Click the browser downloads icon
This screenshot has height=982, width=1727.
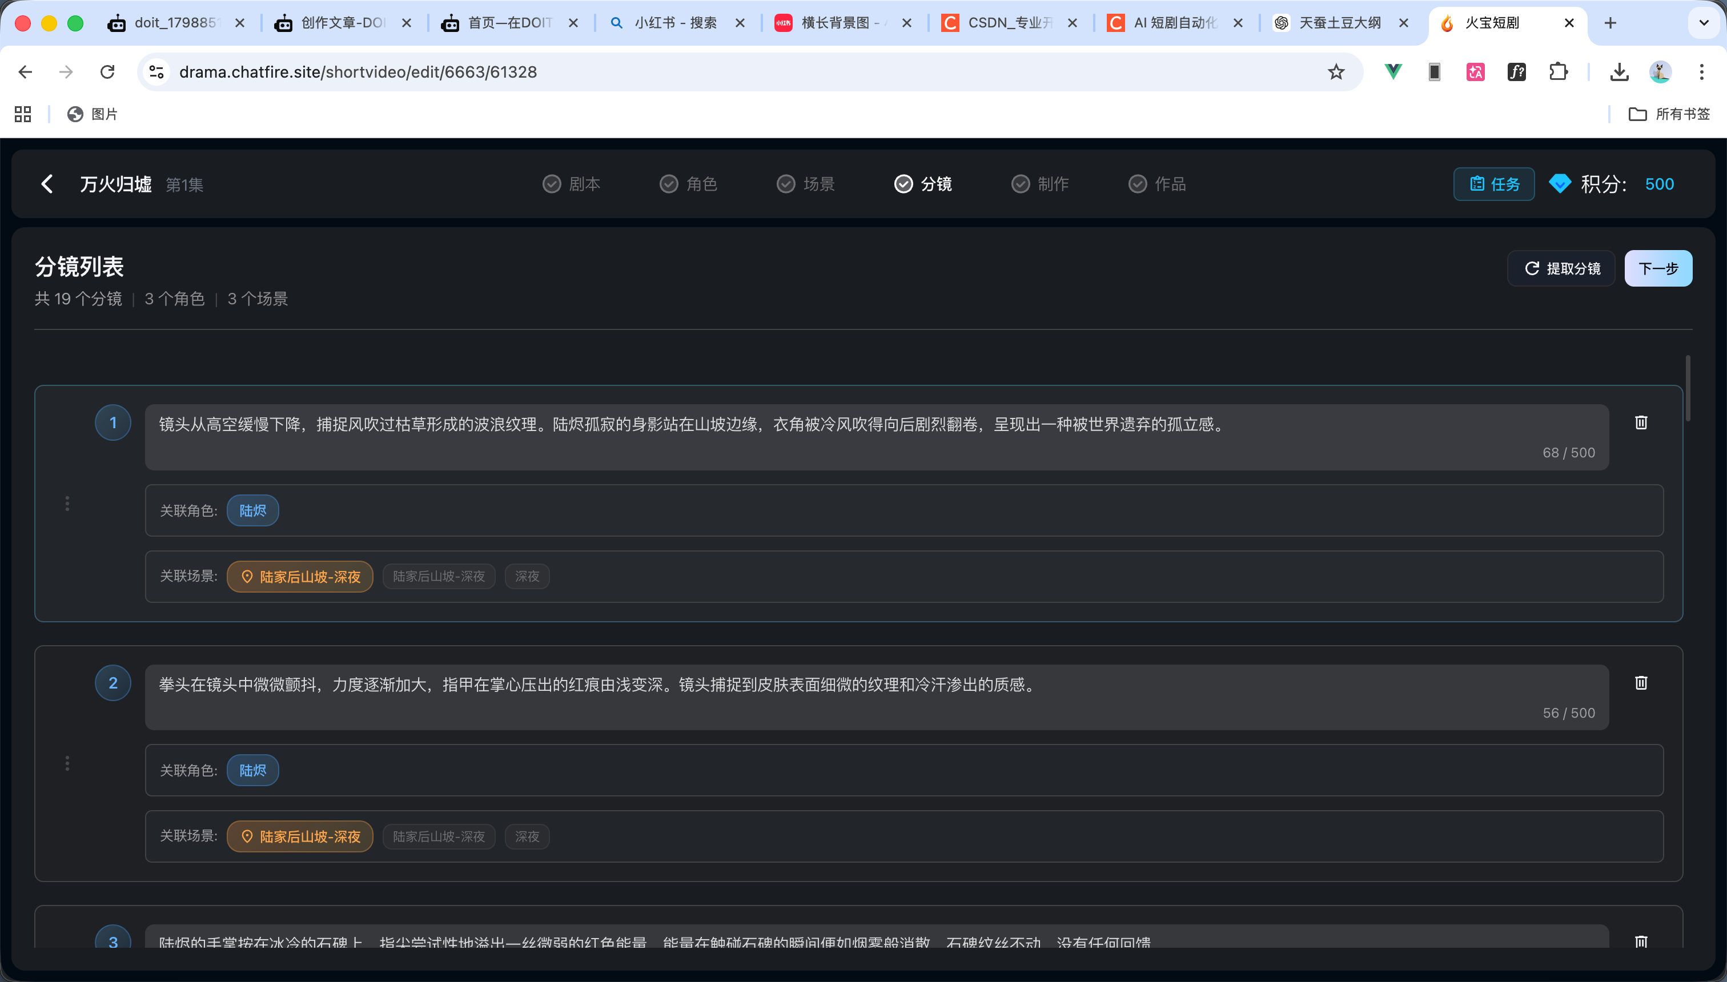1618,71
